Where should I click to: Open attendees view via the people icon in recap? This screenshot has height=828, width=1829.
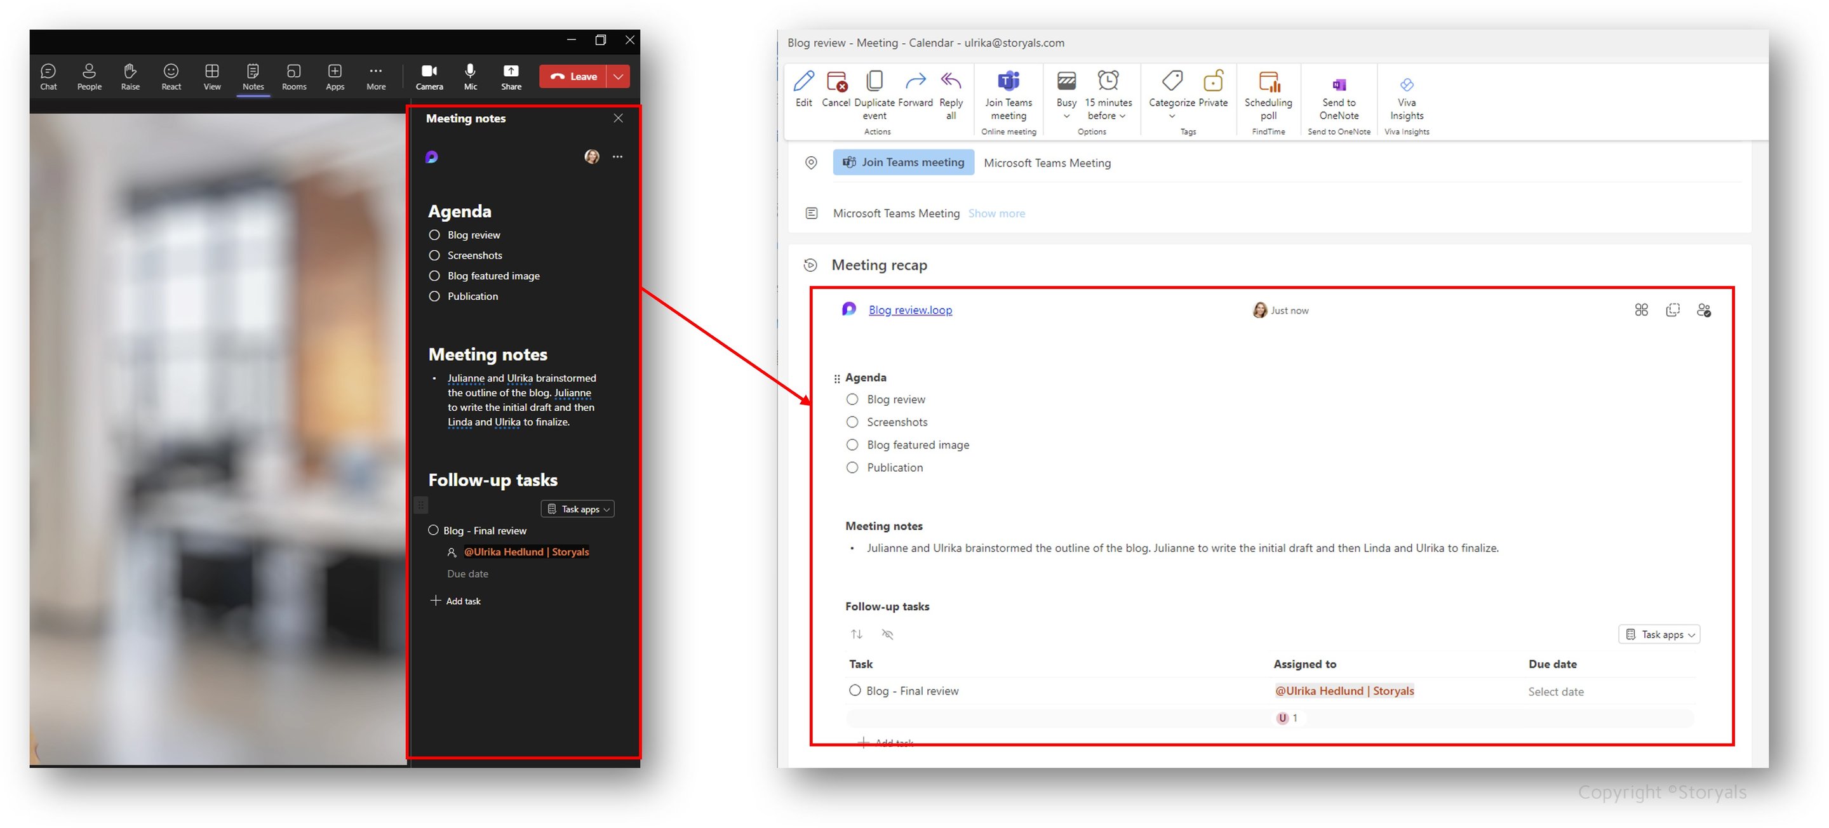point(1705,310)
